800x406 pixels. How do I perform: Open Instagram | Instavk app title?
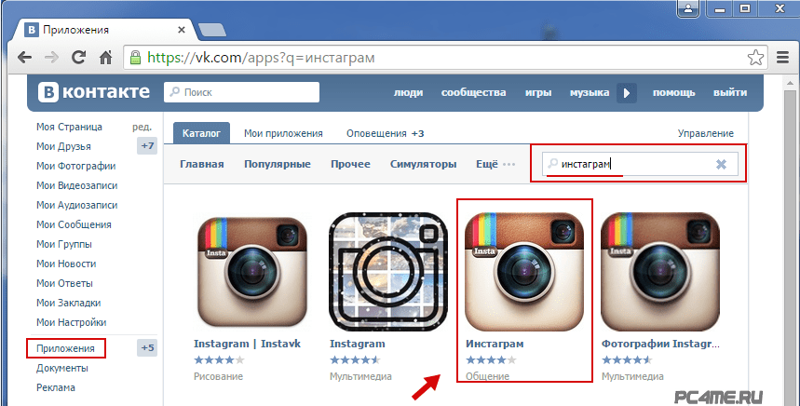(x=247, y=344)
